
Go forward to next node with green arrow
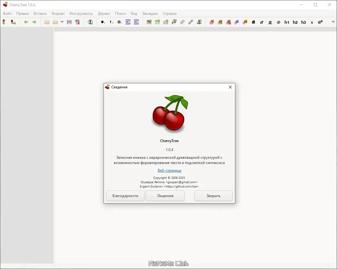(34, 22)
